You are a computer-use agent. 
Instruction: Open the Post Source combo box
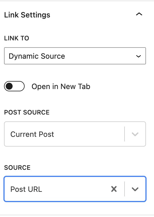pos(75,134)
